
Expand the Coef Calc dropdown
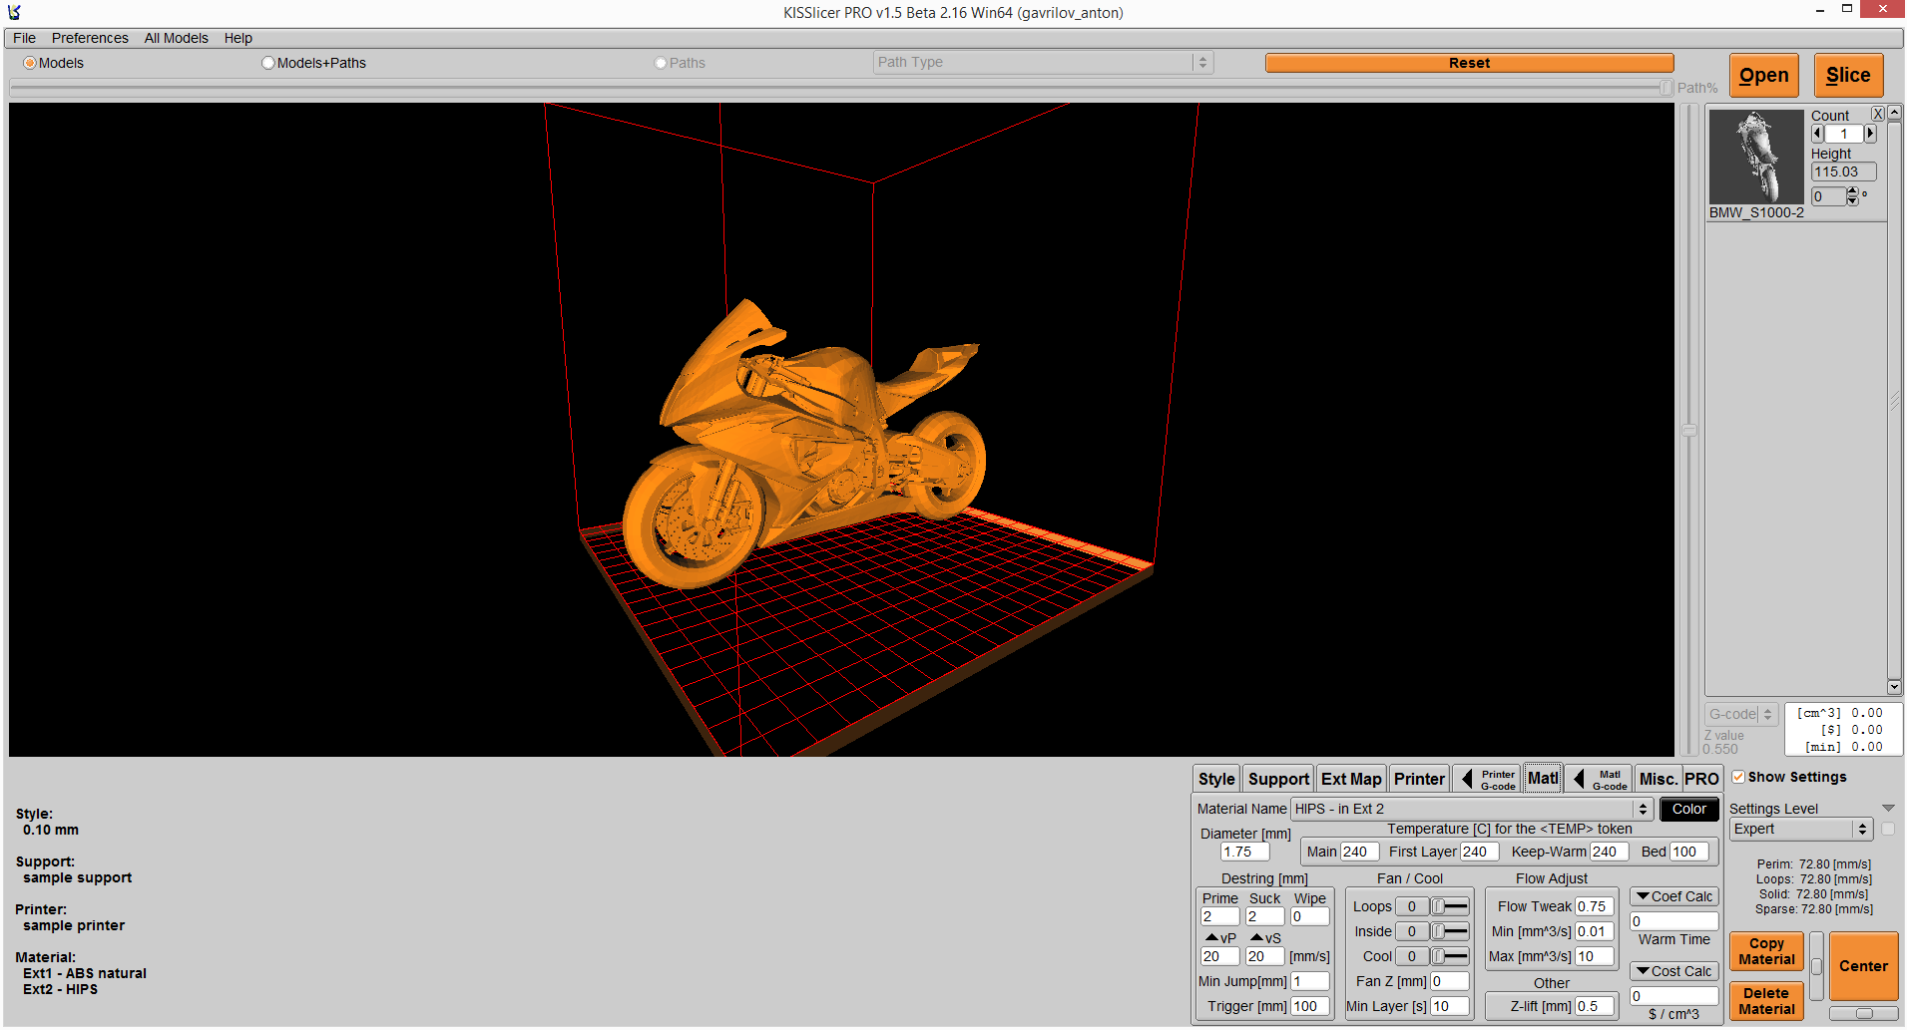(x=1673, y=896)
